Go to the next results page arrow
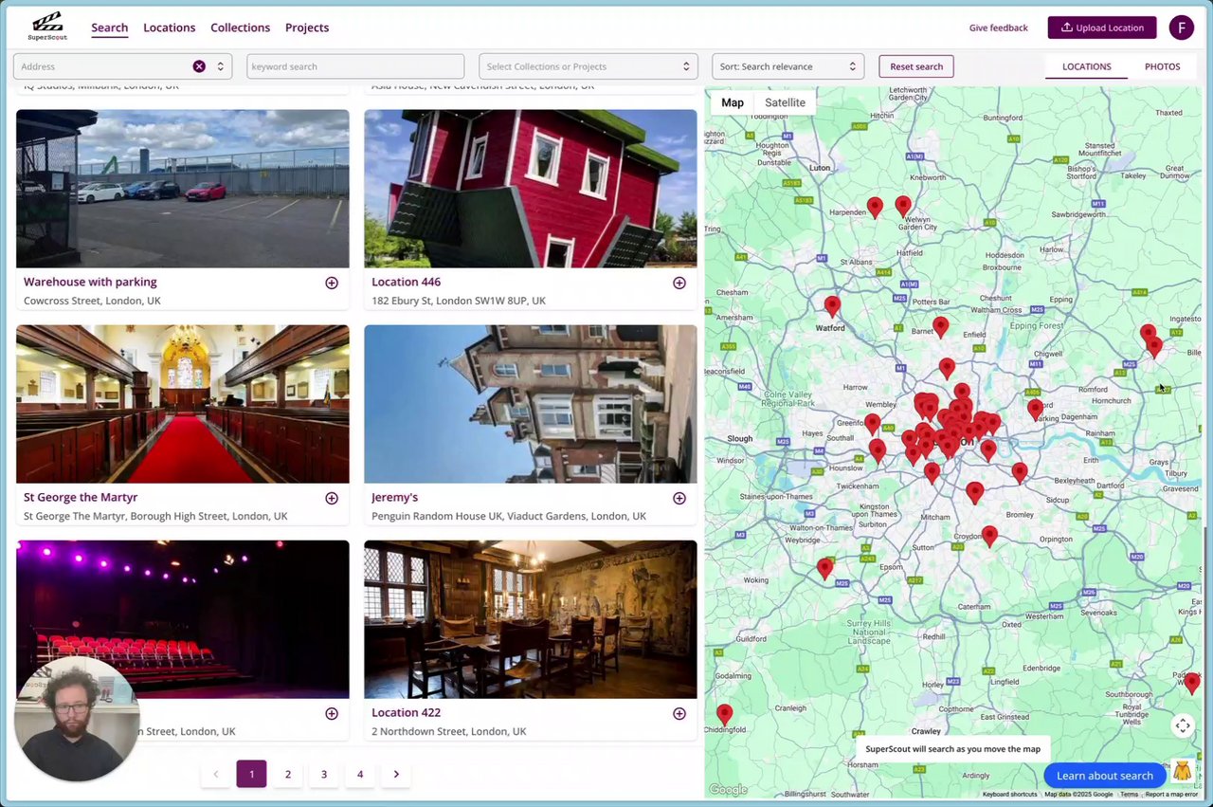 (x=396, y=774)
